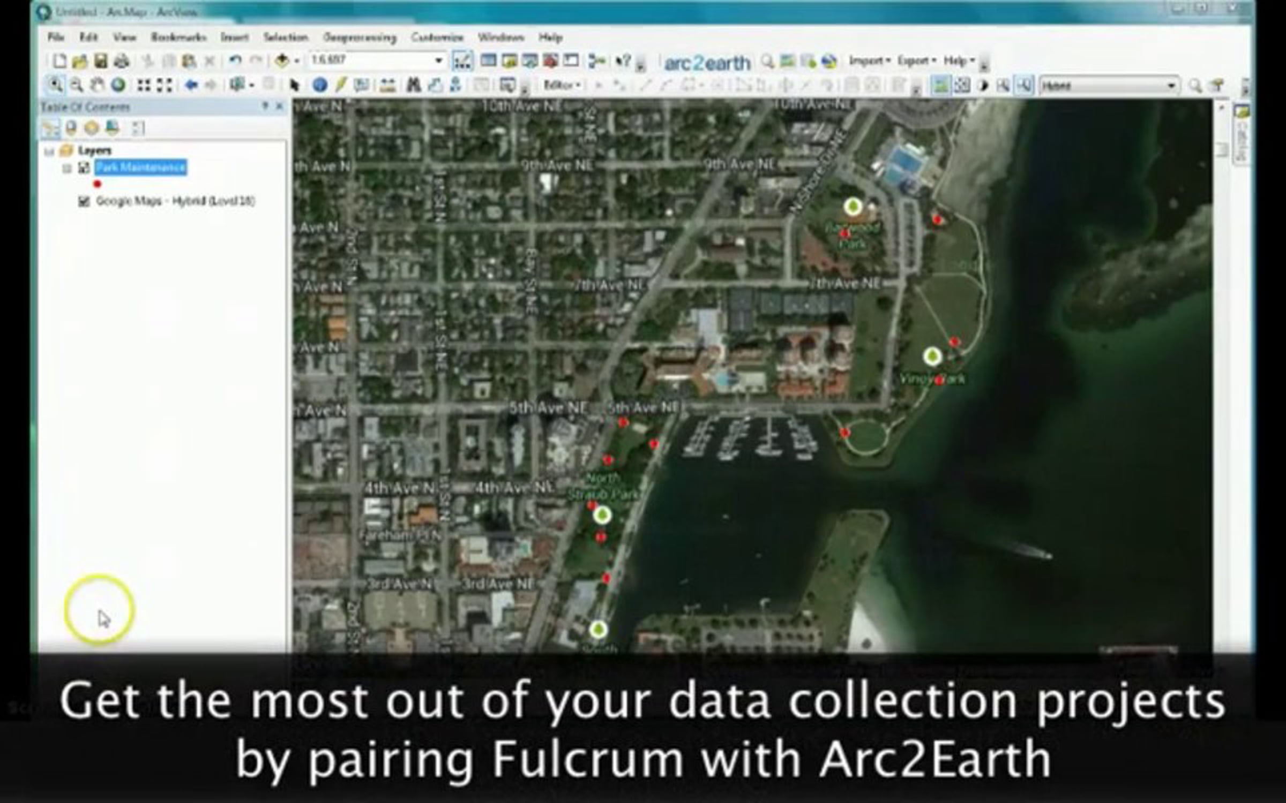This screenshot has width=1286, height=803.
Task: Open the Geoprocessing menu
Action: 360,37
